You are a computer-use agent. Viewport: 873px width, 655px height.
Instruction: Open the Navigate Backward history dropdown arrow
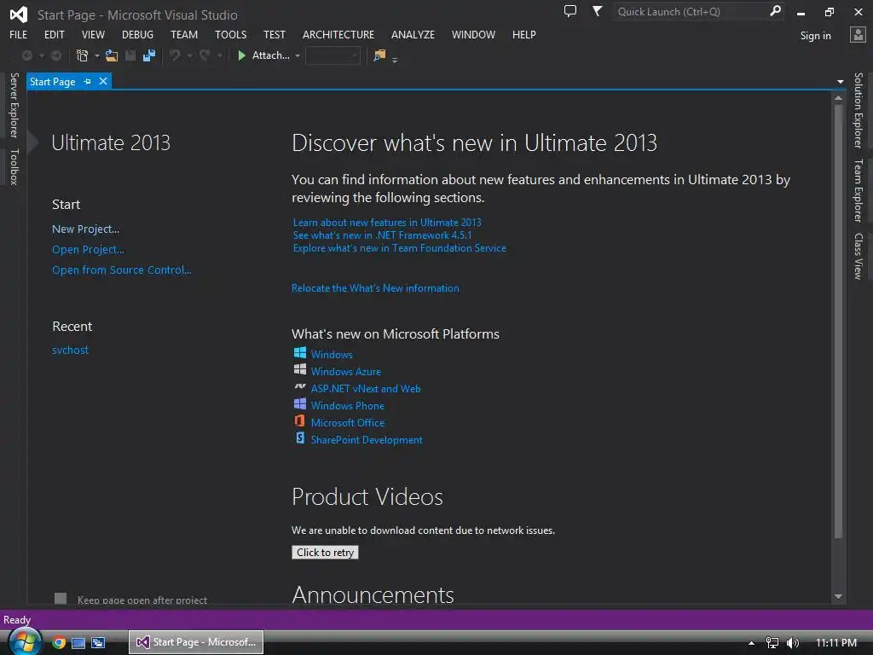click(41, 55)
